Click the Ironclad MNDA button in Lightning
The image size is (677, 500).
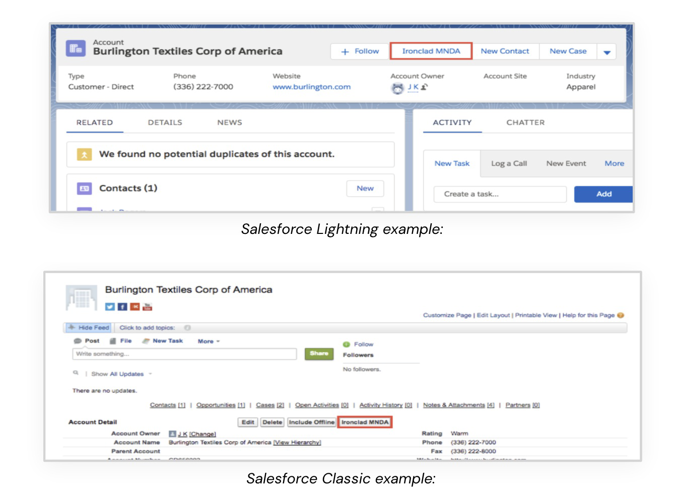pos(431,51)
